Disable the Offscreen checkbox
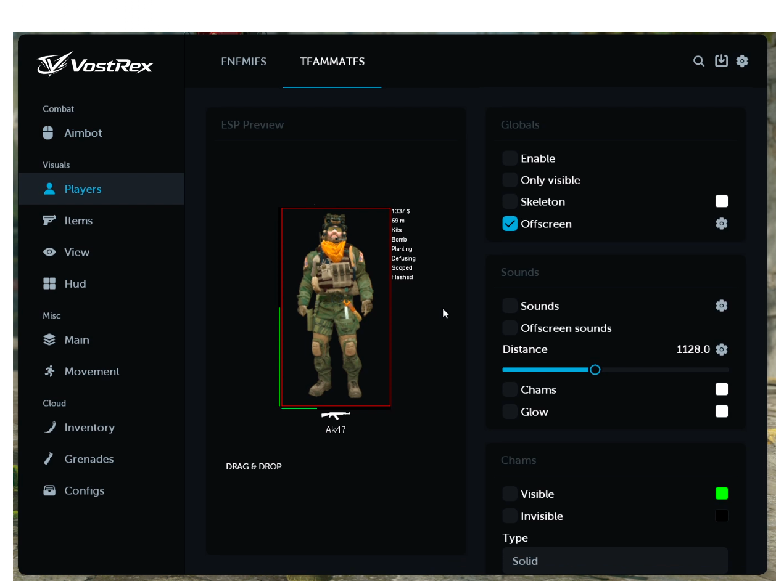 [510, 224]
